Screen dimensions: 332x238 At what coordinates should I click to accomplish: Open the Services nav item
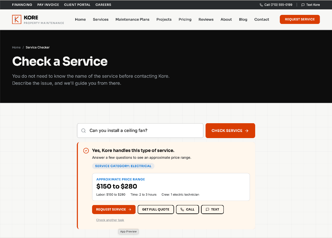[x=101, y=19]
